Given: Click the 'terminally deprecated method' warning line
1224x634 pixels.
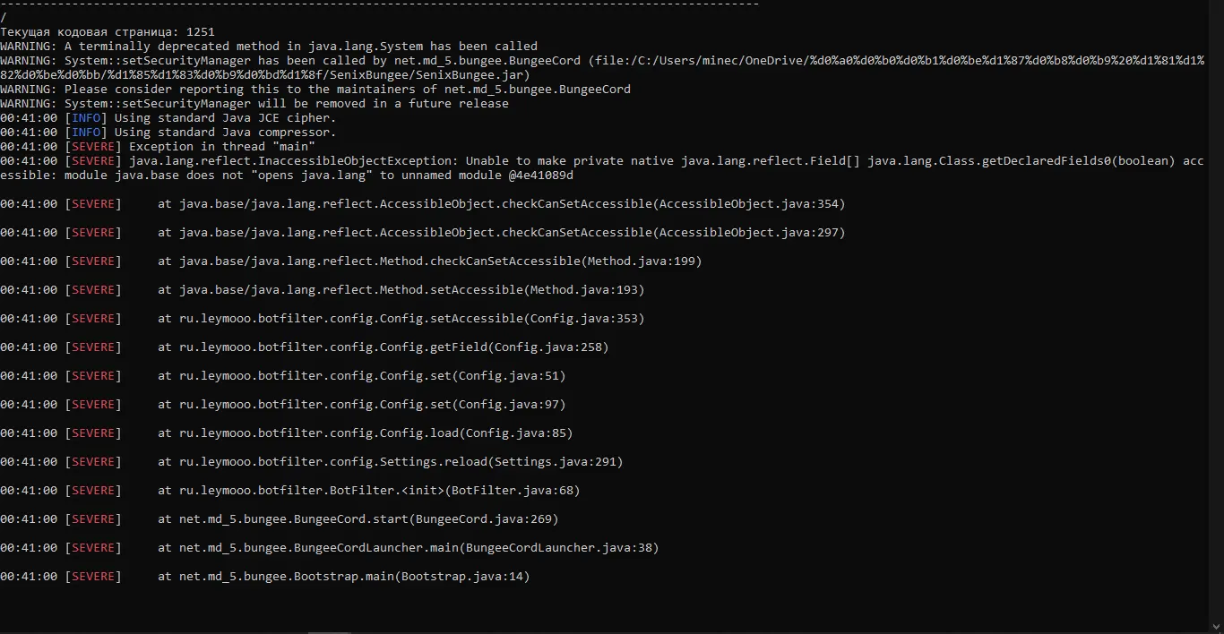Looking at the screenshot, I should pos(269,47).
